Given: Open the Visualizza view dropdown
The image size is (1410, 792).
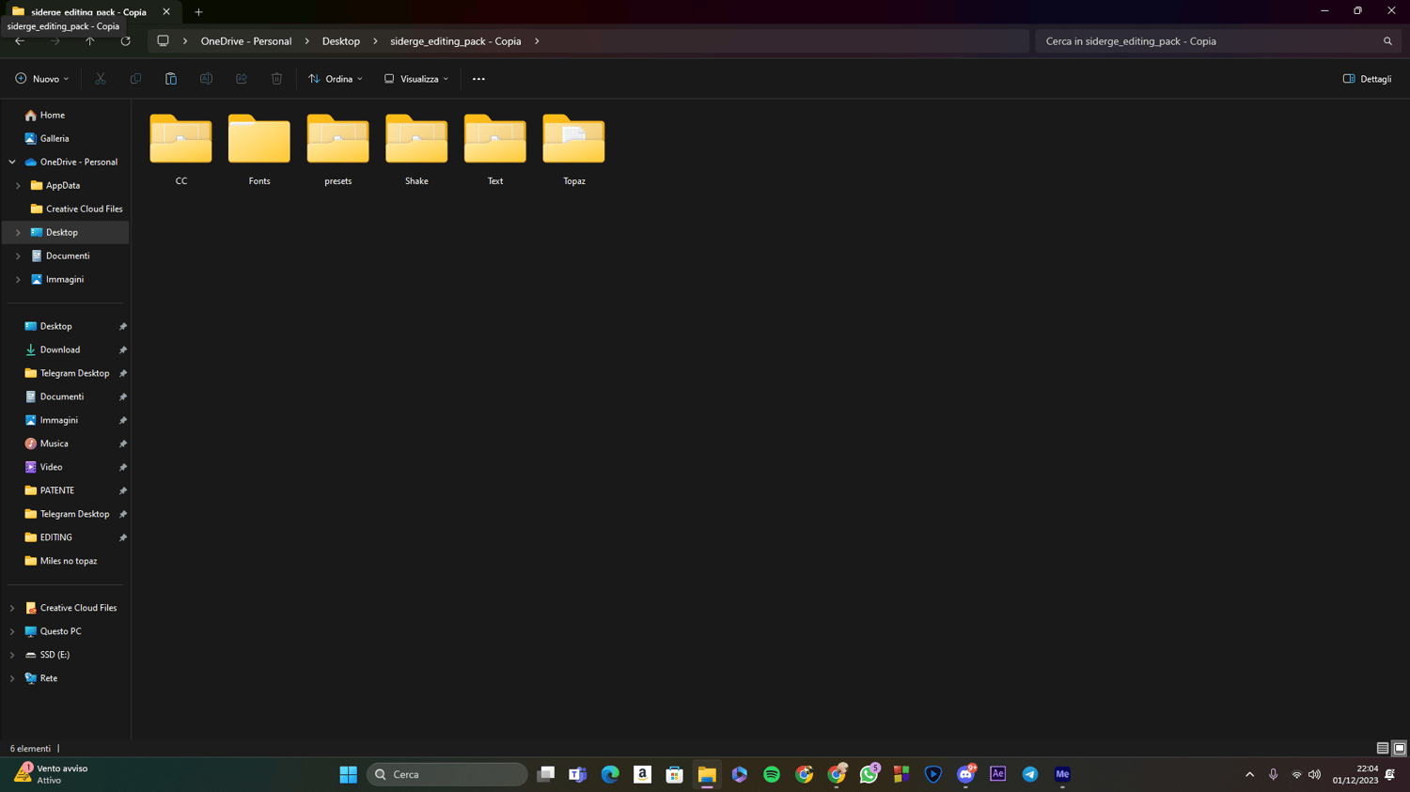Looking at the screenshot, I should pyautogui.click(x=416, y=79).
